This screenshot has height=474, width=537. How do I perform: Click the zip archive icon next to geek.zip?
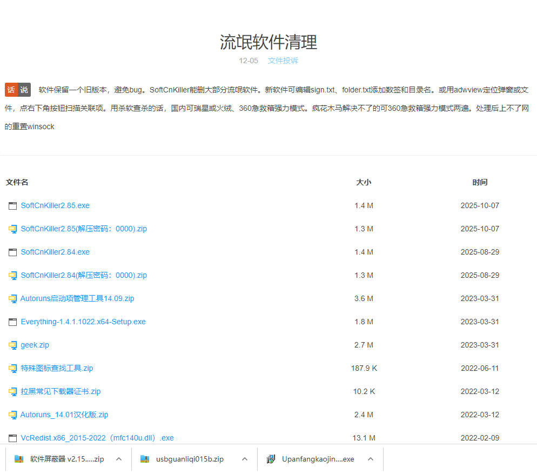point(12,345)
